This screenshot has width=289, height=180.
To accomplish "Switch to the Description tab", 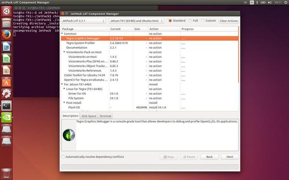I will 70,116.
